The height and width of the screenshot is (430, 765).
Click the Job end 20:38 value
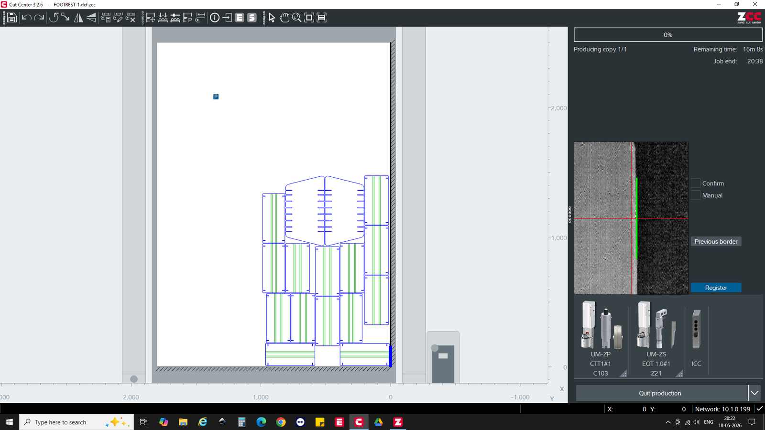[x=755, y=61]
